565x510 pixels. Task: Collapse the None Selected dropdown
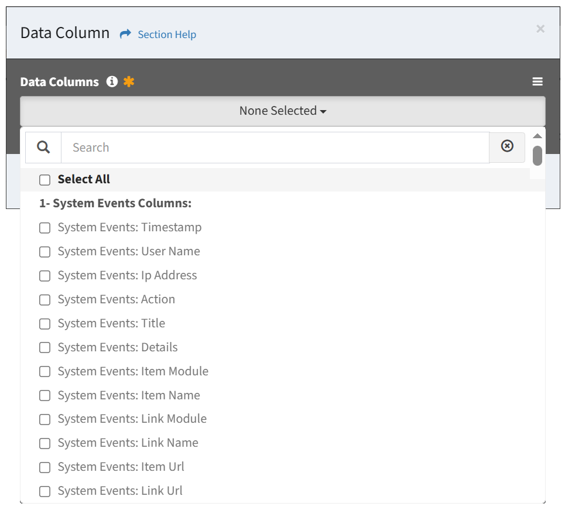(x=282, y=111)
